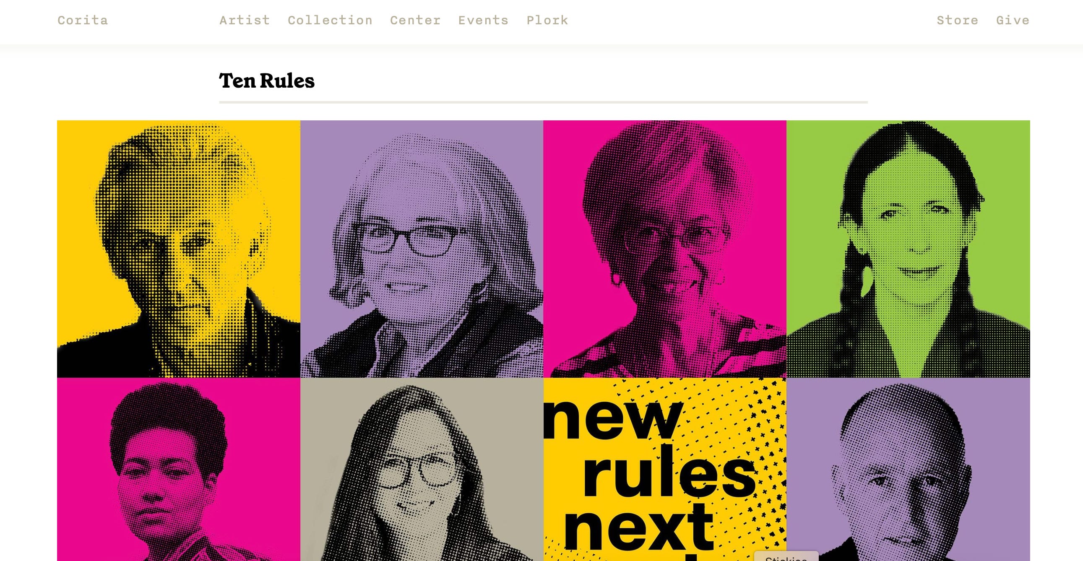Visit the Plork navigation link
This screenshot has height=561, width=1083.
tap(547, 20)
